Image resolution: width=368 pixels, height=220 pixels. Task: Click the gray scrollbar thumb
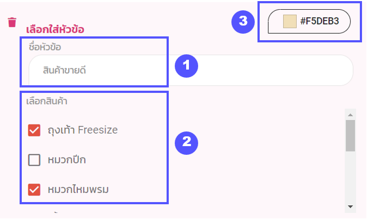coord(351,136)
